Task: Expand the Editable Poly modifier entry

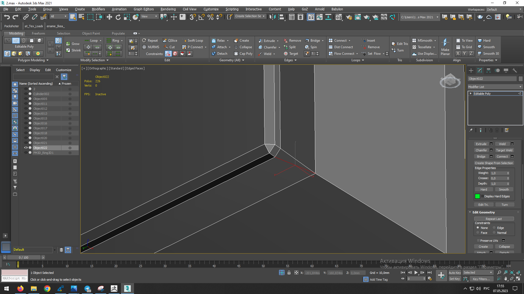Action: tap(471, 93)
